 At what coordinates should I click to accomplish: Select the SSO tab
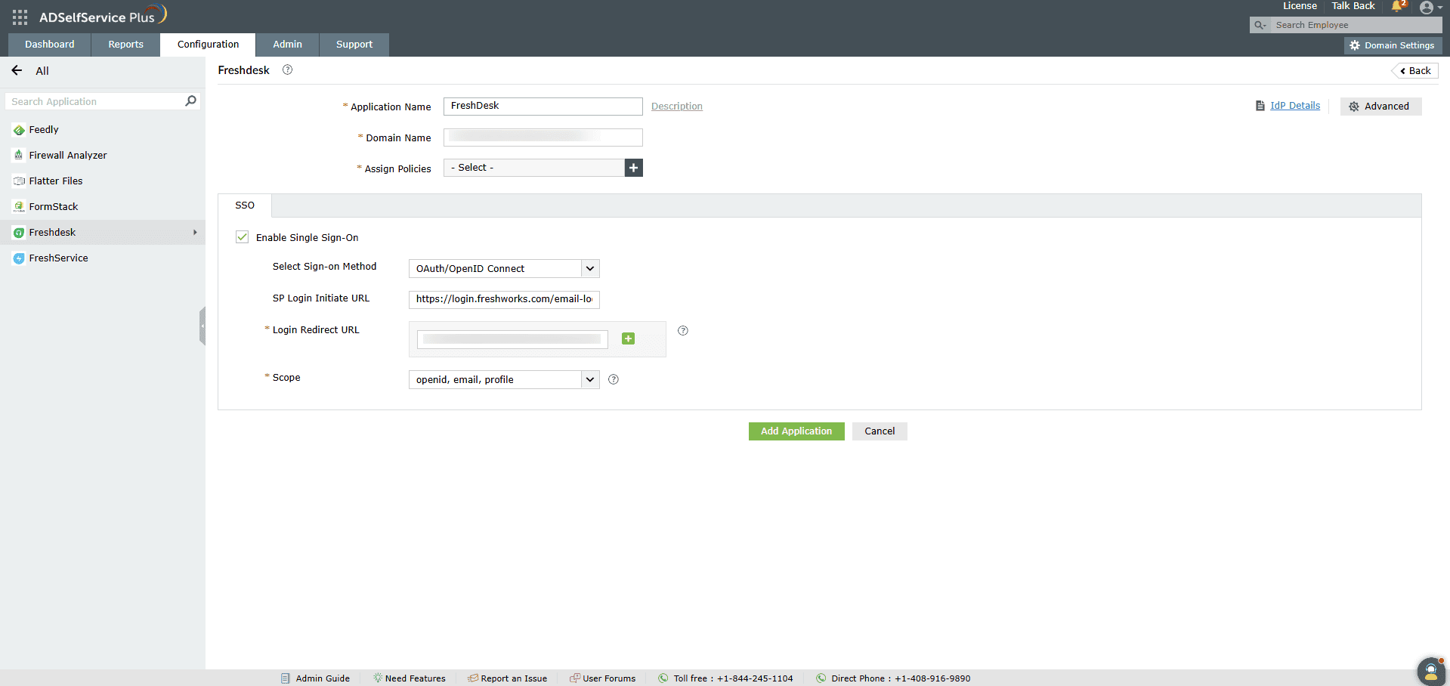click(x=245, y=205)
